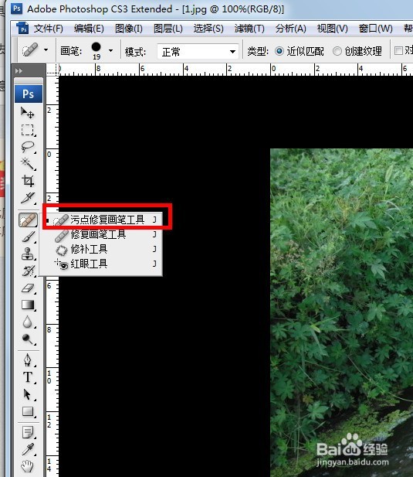Click the forest photo on canvas
This screenshot has height=477, width=413.
pos(341,312)
